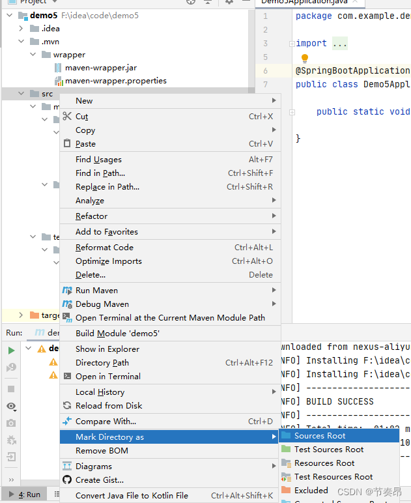Click Remove BOM
This screenshot has width=411, height=503.
(x=169, y=451)
